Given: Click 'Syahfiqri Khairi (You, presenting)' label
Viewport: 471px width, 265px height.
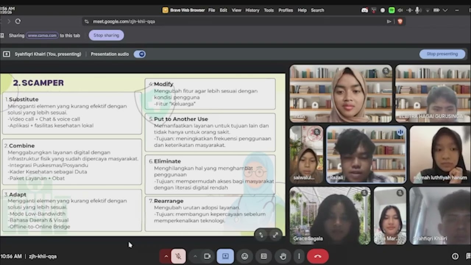Looking at the screenshot, I should pos(48,54).
